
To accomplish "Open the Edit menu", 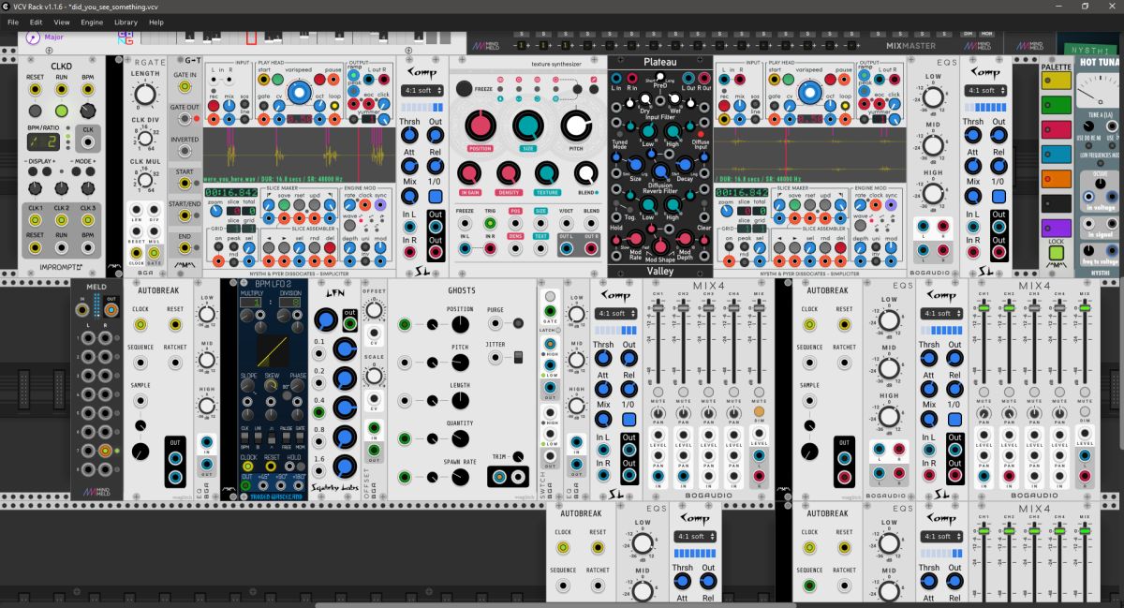I will [36, 22].
